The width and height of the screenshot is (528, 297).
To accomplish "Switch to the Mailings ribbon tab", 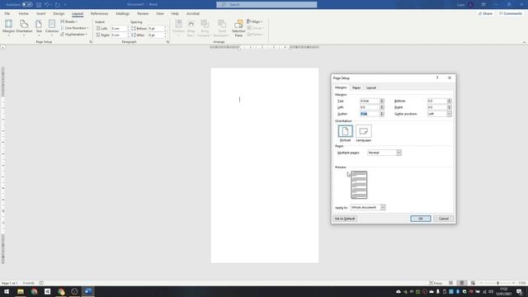I will point(123,13).
